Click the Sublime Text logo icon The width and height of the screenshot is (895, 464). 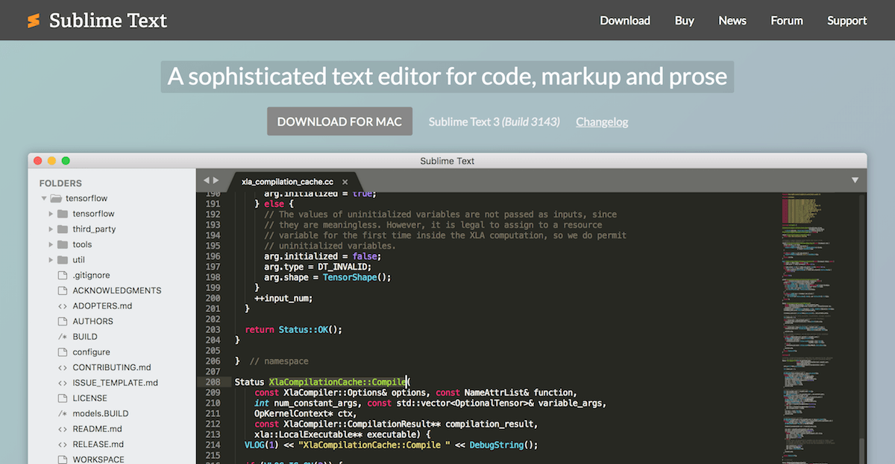click(34, 21)
